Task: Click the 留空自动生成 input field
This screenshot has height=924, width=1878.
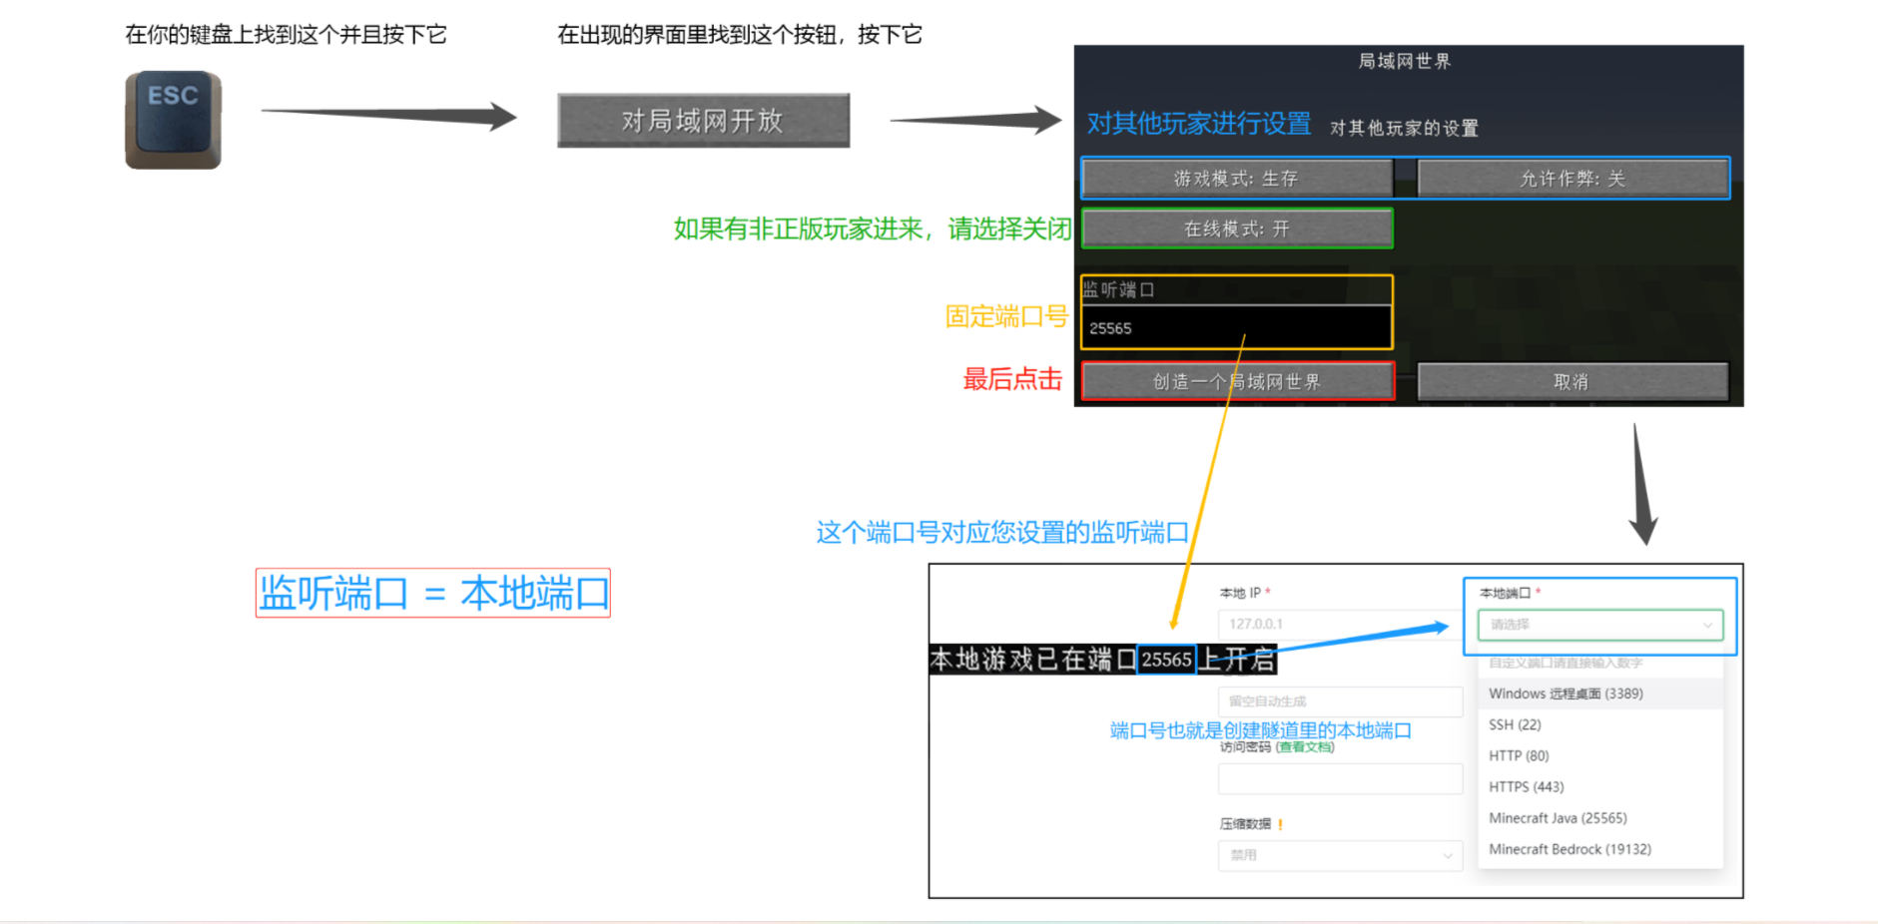Action: (x=1340, y=701)
